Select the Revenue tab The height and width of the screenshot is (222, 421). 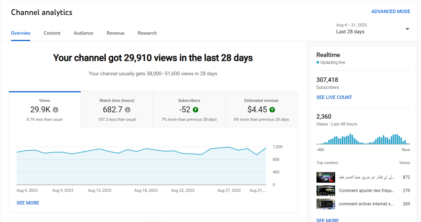click(x=115, y=33)
